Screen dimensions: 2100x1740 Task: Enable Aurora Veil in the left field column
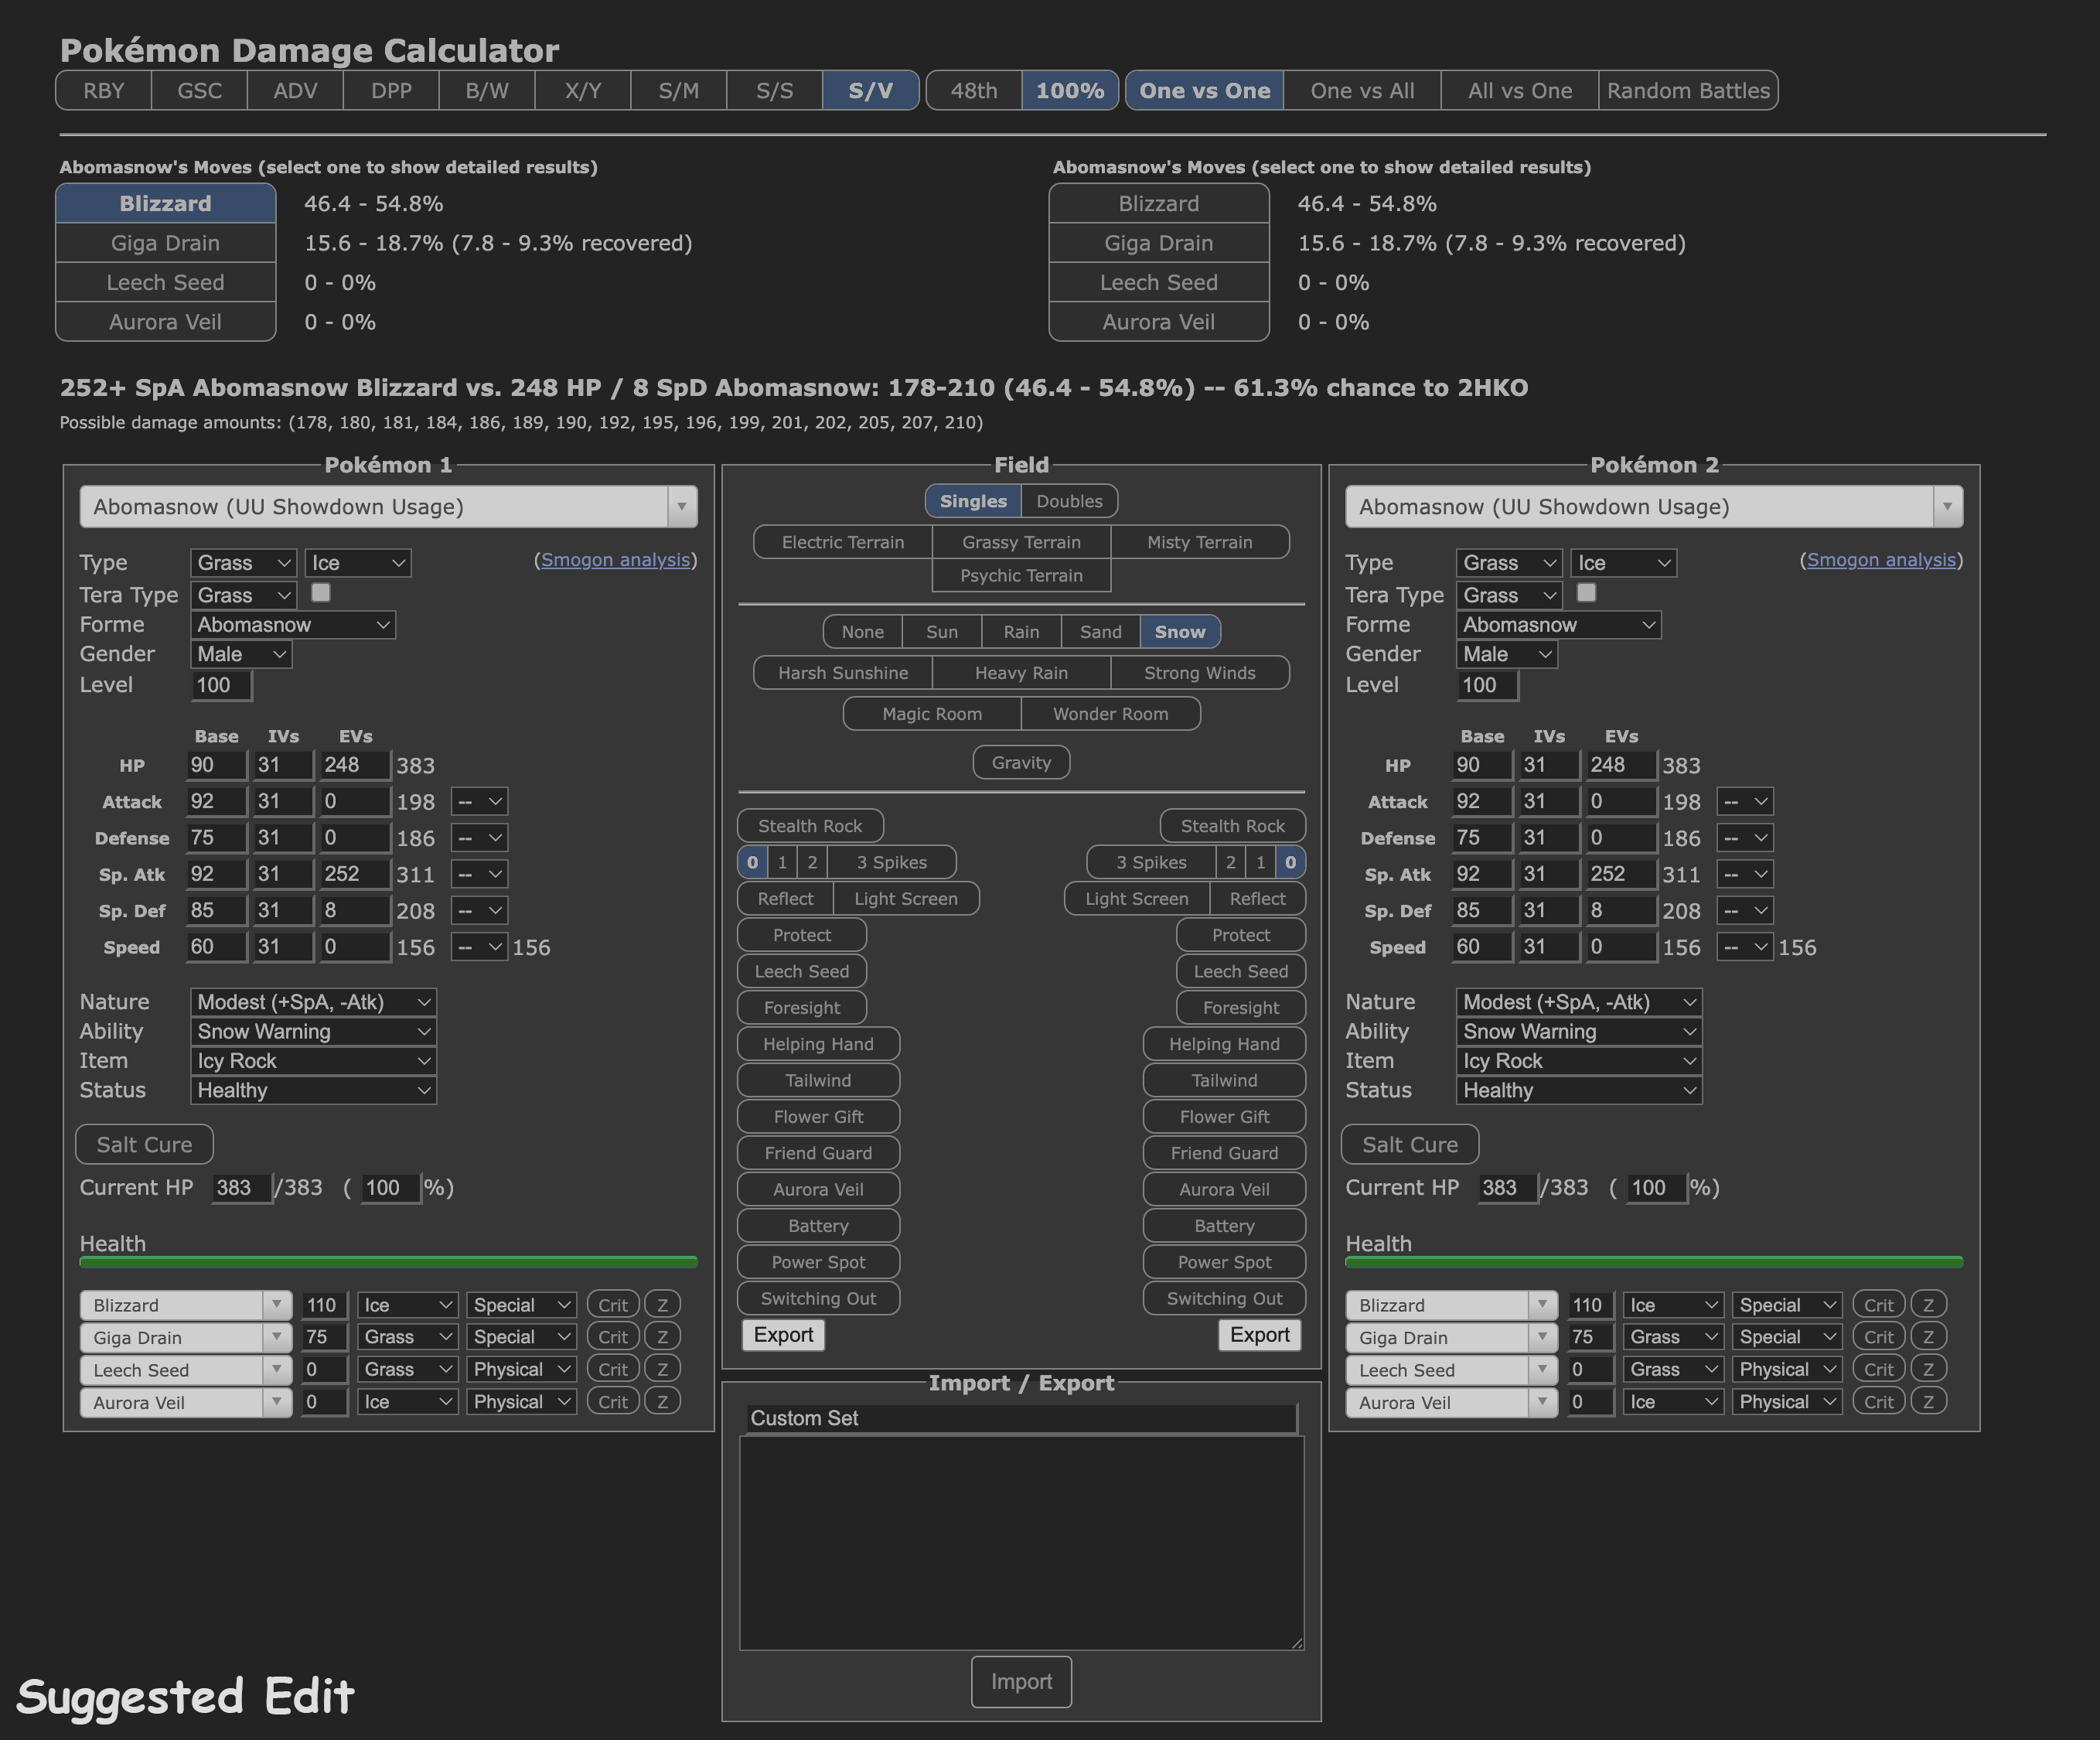(x=818, y=1189)
